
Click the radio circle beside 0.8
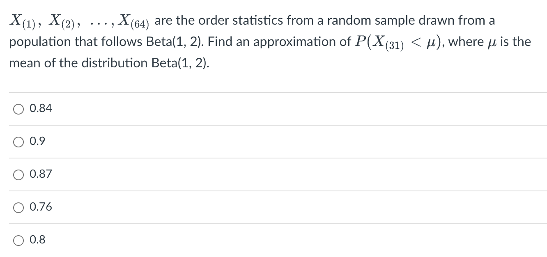pos(18,240)
